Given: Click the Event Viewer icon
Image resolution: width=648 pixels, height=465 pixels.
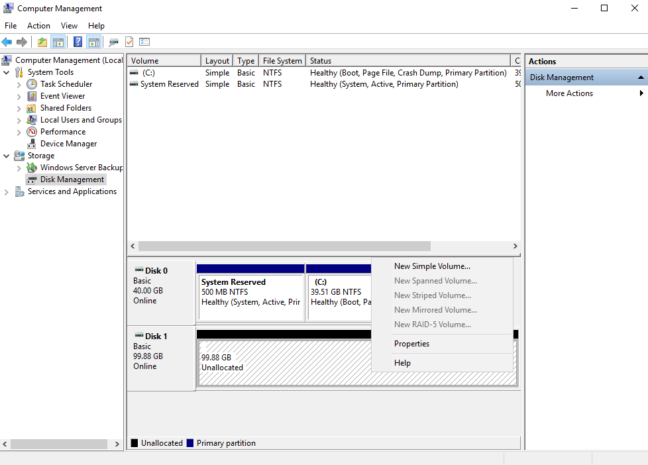Looking at the screenshot, I should (32, 96).
